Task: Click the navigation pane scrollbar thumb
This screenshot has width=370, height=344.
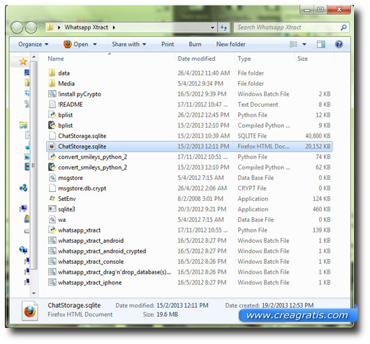Action: tap(34, 165)
